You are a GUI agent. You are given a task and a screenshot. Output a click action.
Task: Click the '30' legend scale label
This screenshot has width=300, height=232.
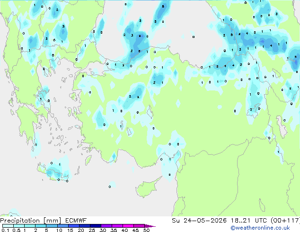pyautogui.click(x=103, y=230)
